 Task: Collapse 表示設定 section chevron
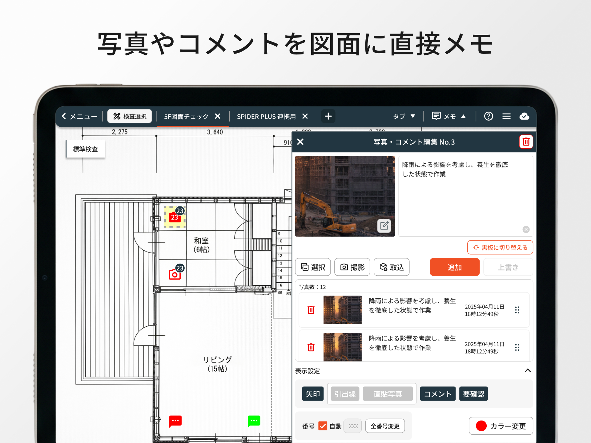click(x=528, y=370)
